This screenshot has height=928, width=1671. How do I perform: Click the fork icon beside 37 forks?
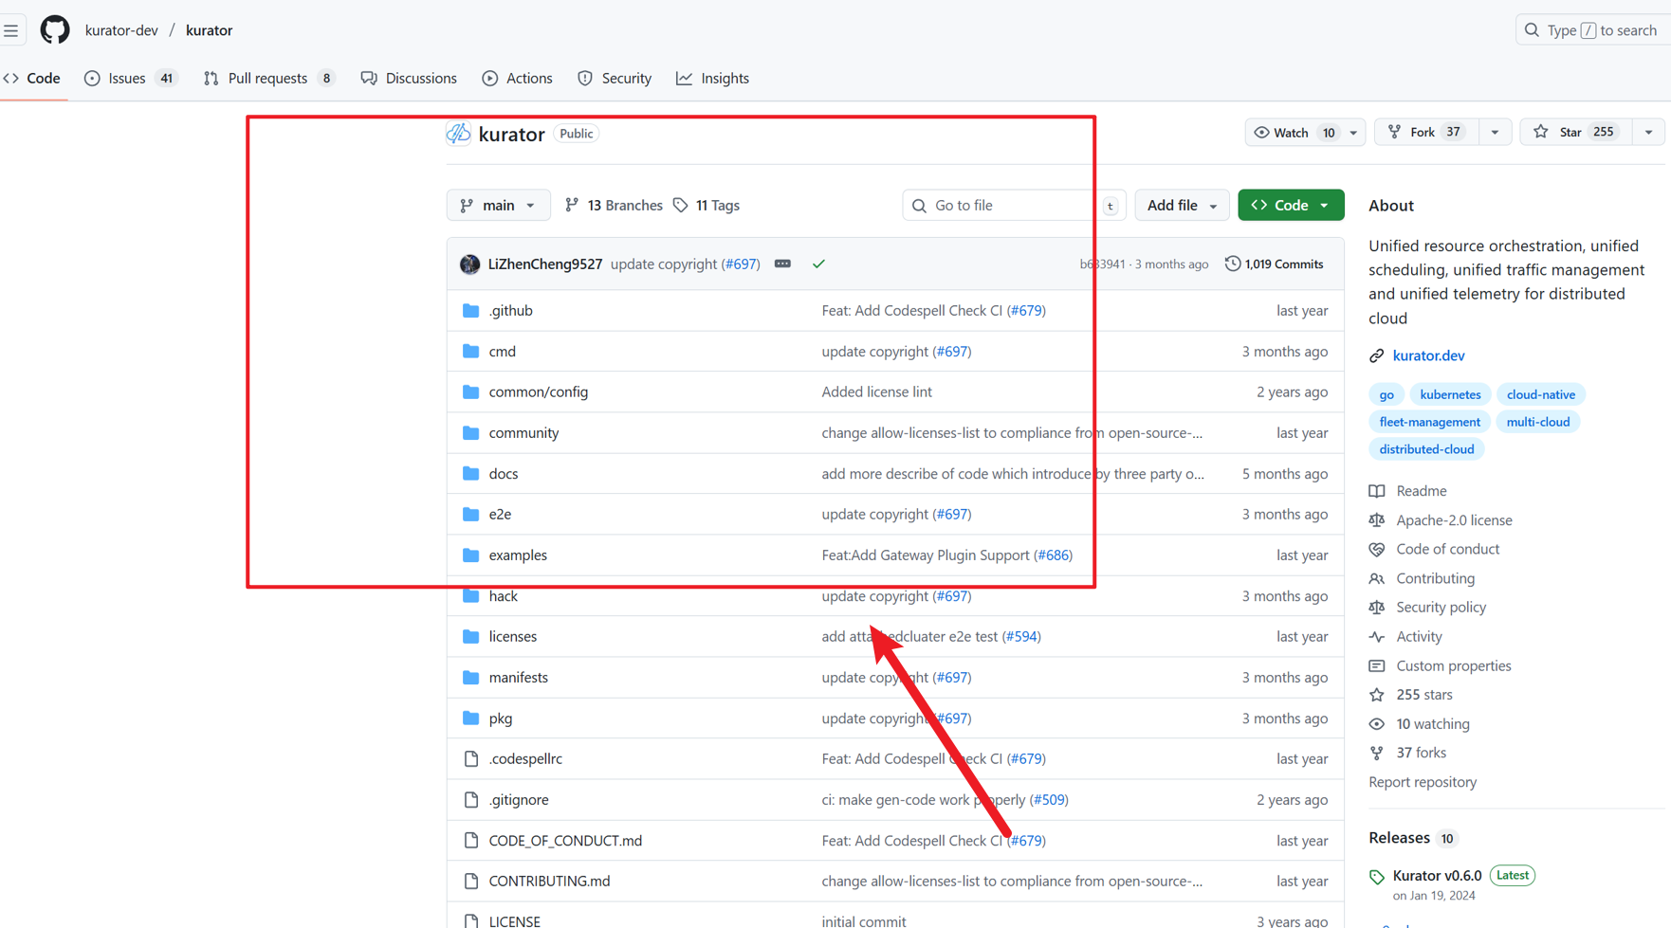click(x=1377, y=753)
